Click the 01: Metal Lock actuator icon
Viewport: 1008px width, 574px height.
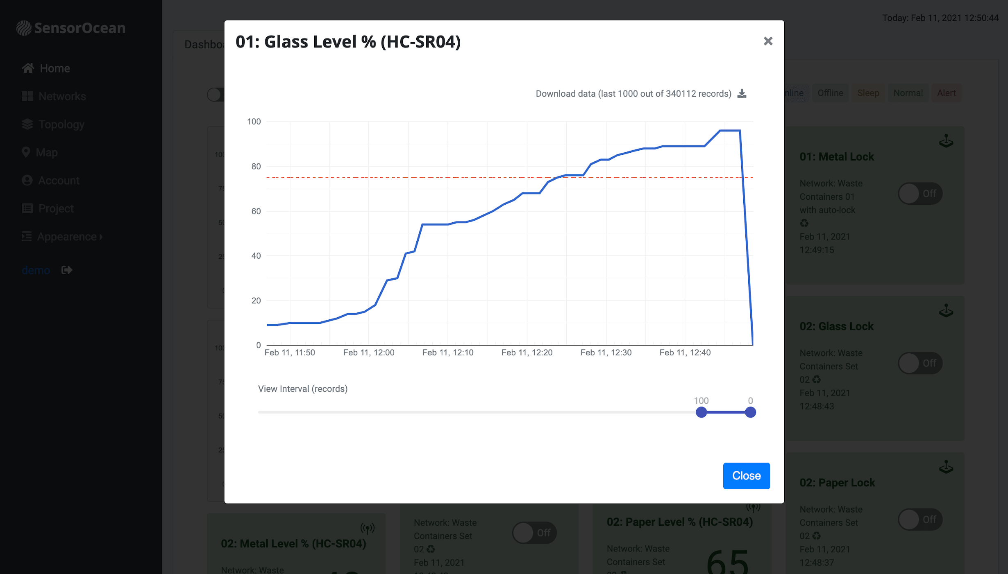946,141
